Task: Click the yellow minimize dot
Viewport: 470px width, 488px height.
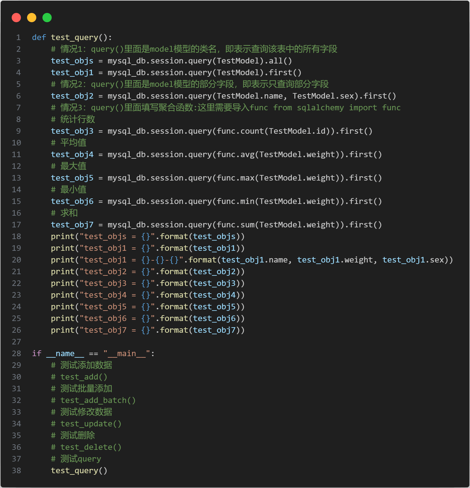Action: click(32, 18)
